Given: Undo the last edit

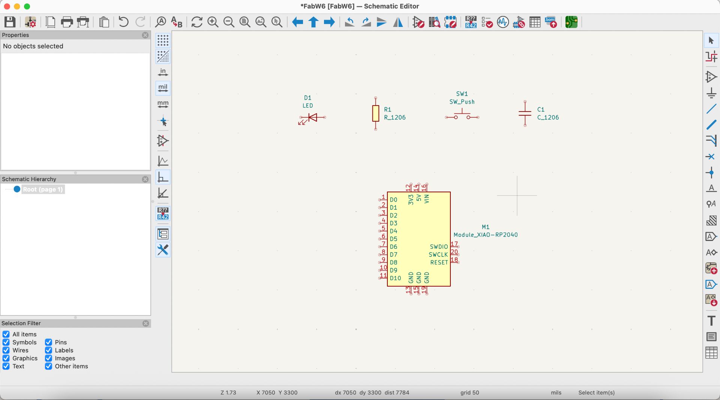Looking at the screenshot, I should 123,22.
